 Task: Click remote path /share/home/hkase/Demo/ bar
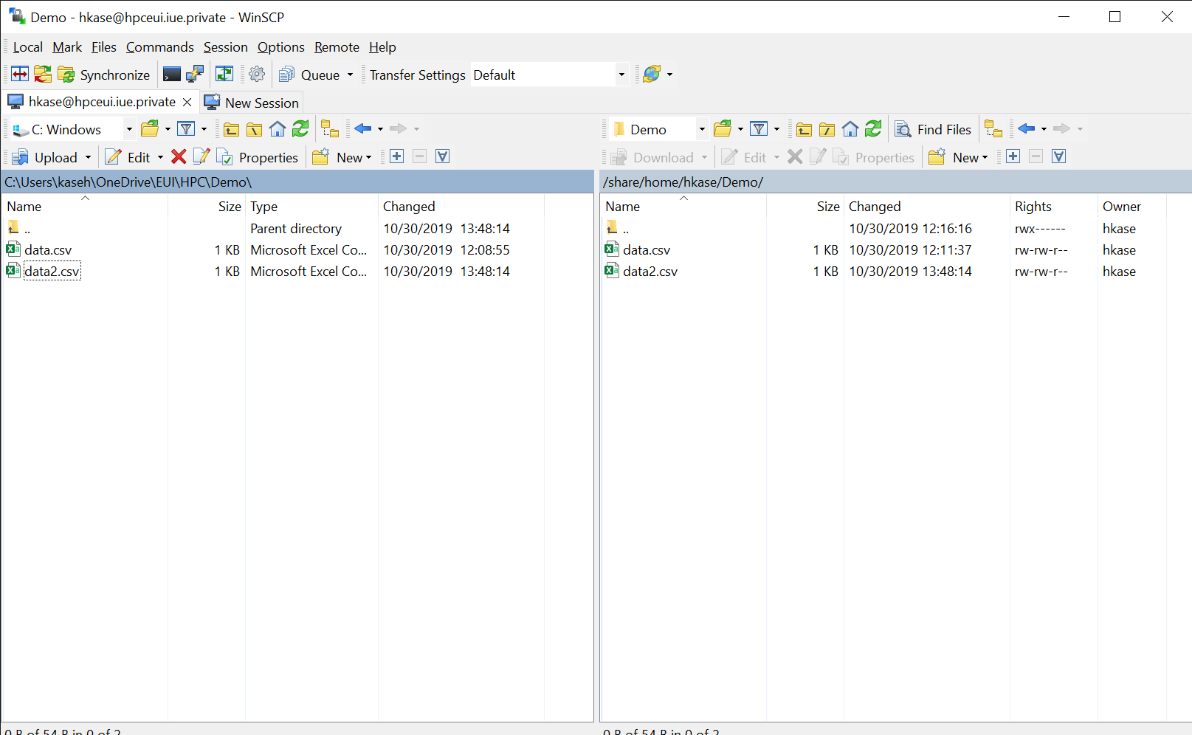click(x=896, y=182)
